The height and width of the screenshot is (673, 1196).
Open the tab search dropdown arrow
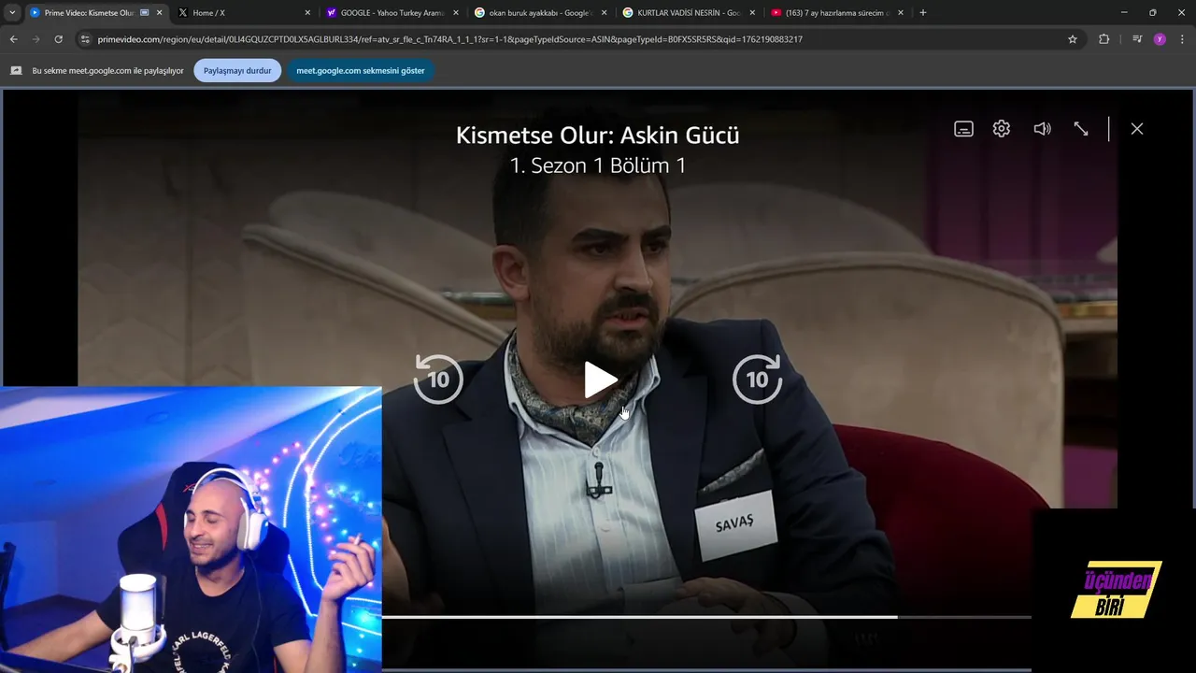click(x=12, y=13)
